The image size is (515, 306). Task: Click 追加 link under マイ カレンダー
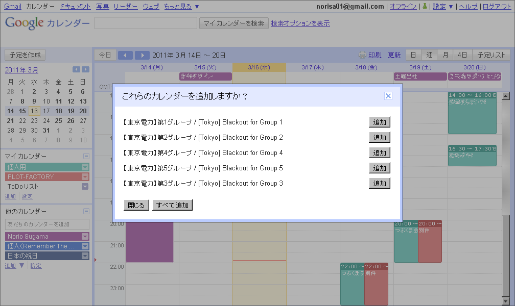(x=10, y=196)
